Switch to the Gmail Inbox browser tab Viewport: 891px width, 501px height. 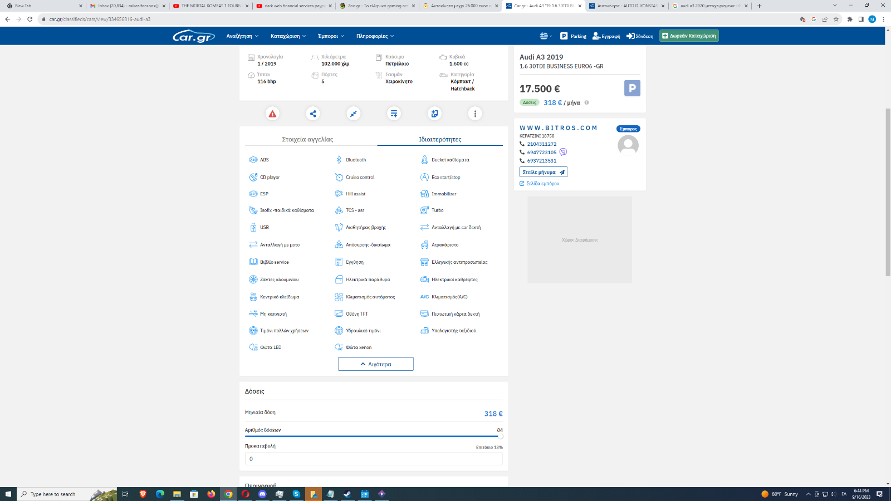tap(128, 6)
